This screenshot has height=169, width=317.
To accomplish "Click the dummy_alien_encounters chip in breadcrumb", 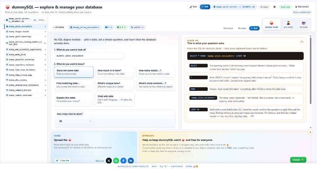I will [x=85, y=27].
